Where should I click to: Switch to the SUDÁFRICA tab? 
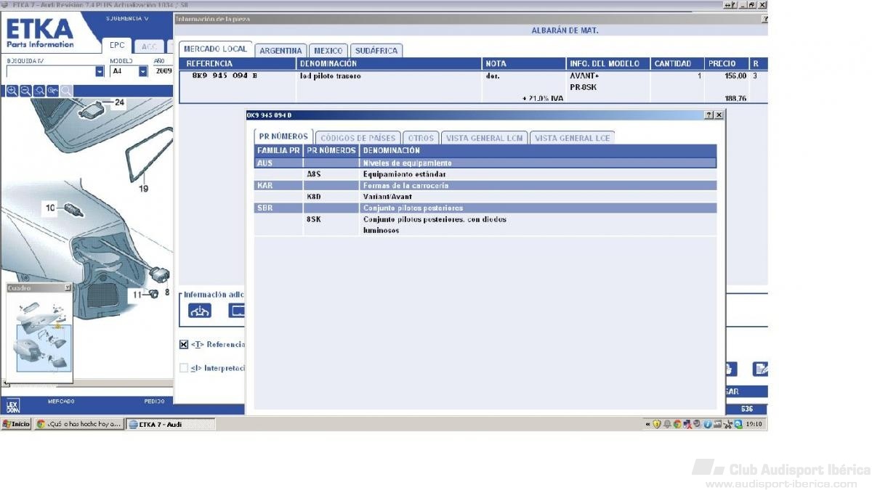(x=376, y=51)
